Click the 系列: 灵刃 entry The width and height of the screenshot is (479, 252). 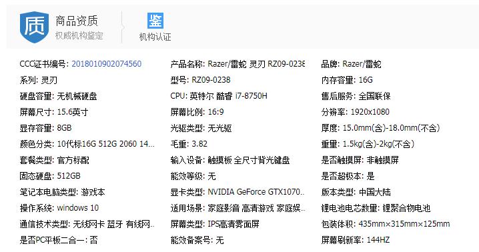(x=39, y=80)
